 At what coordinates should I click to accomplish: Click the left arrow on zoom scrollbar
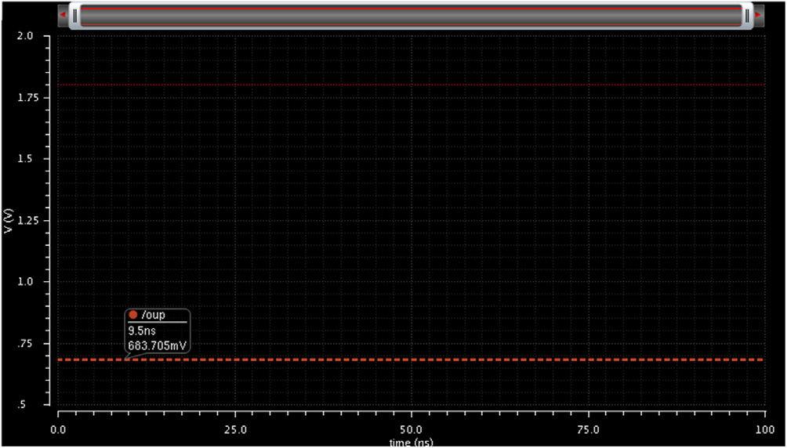(x=63, y=14)
